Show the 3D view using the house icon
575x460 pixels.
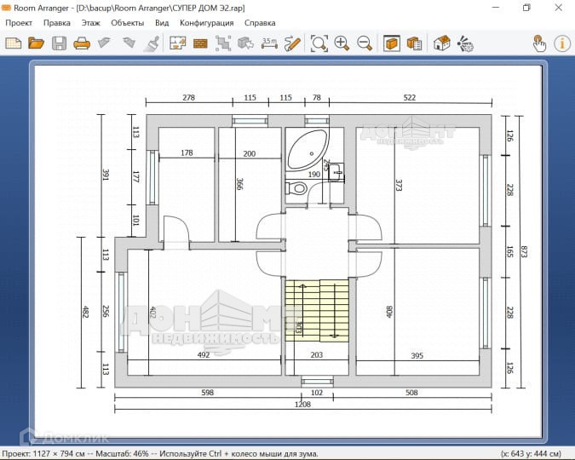coord(441,43)
